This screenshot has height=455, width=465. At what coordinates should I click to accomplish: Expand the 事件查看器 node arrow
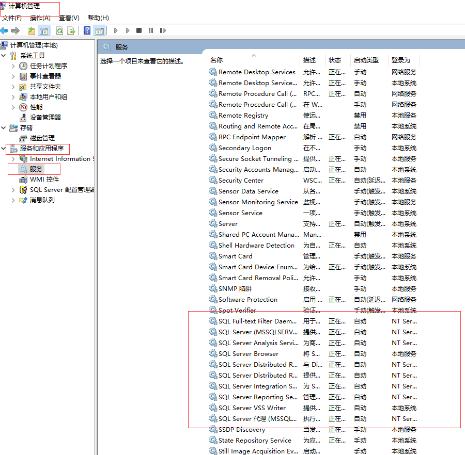click(x=13, y=76)
